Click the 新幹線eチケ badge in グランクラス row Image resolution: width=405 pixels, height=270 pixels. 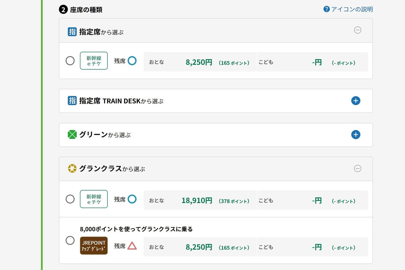click(x=94, y=199)
